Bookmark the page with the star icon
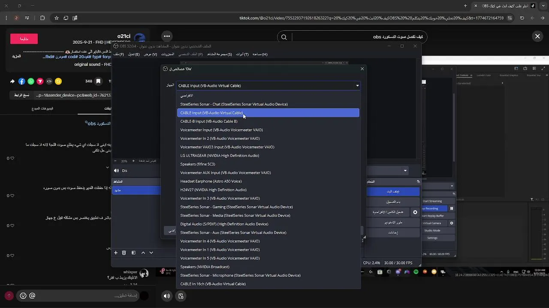The image size is (549, 308). point(56,18)
